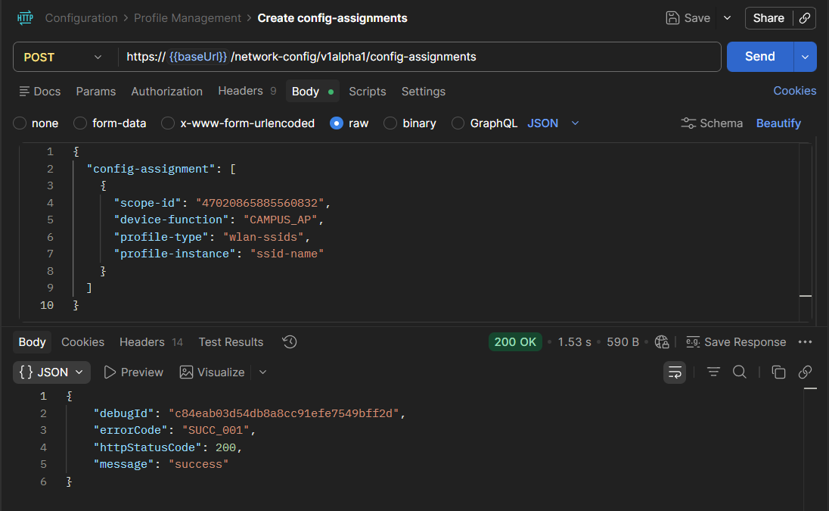This screenshot has width=829, height=511.
Task: Click the filter response icon
Action: point(713,372)
